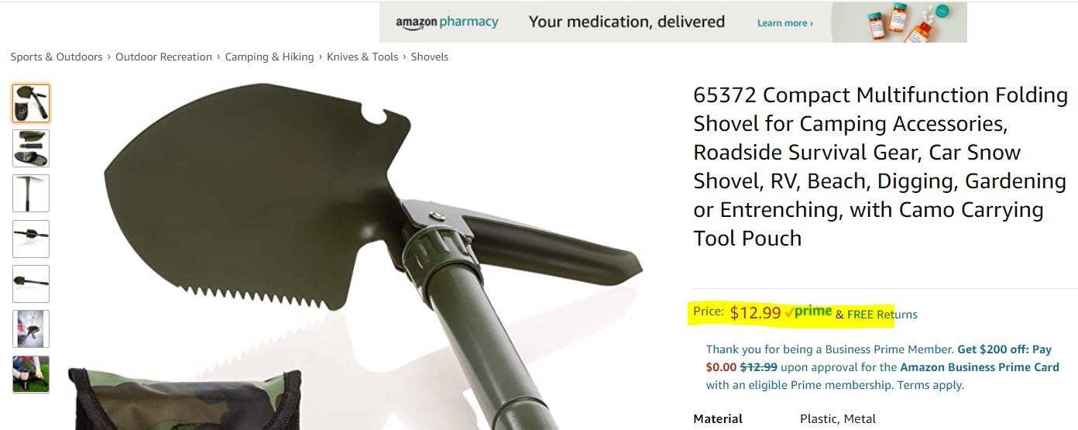Image resolution: width=1078 pixels, height=430 pixels.
Task: Open the Shovels breadcrumb link
Action: pyautogui.click(x=430, y=57)
